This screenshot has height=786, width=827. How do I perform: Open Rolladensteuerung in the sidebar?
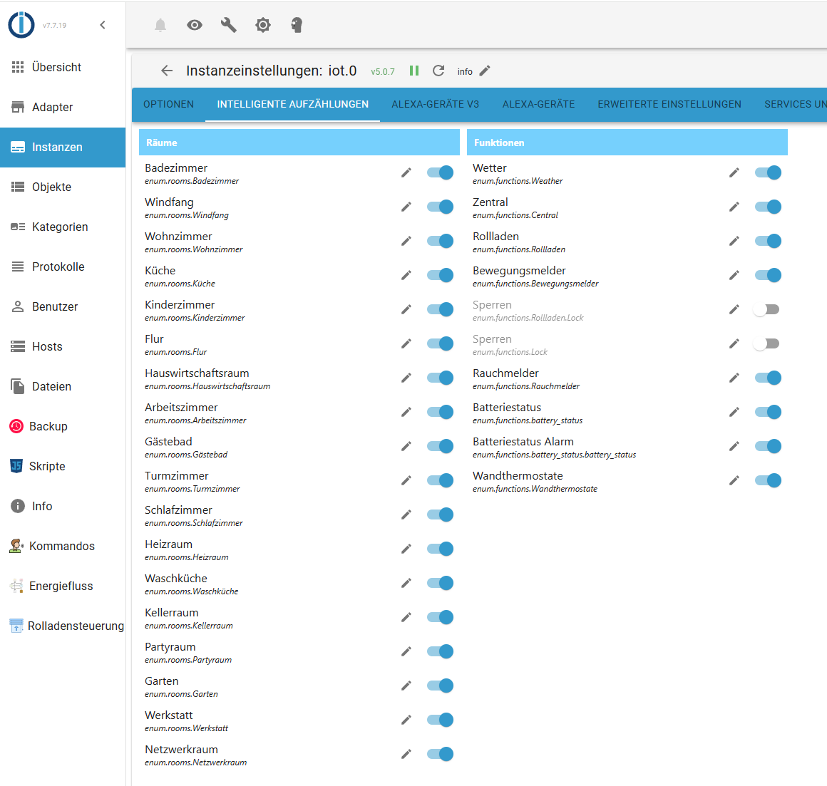pos(63,626)
